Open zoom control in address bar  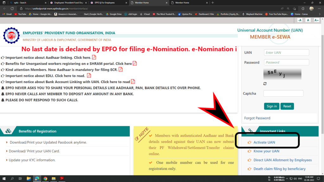[288, 9]
